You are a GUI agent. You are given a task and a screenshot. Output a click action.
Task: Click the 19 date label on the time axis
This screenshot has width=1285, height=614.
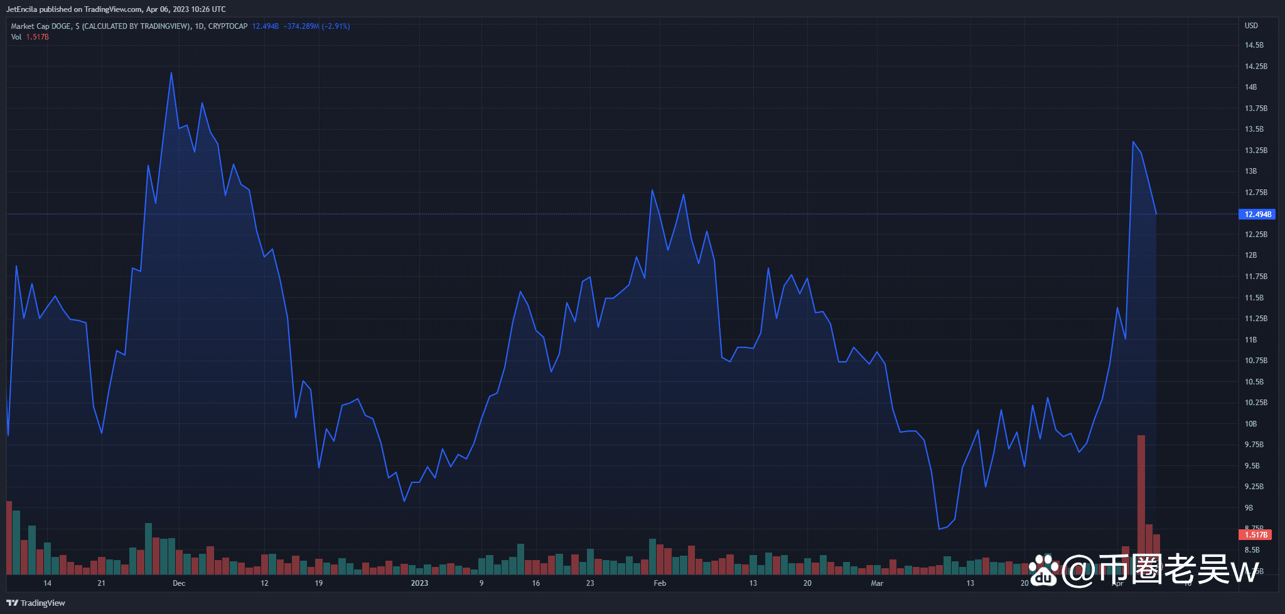pyautogui.click(x=319, y=583)
